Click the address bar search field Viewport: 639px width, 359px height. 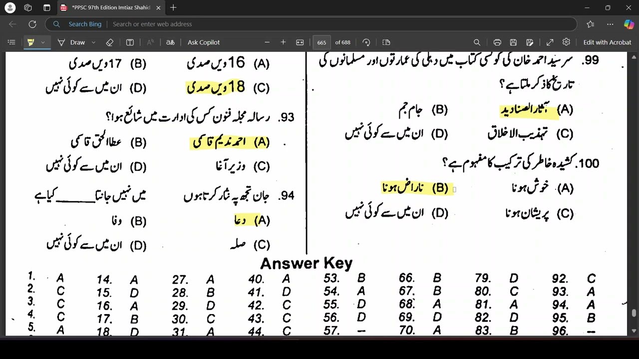311,24
